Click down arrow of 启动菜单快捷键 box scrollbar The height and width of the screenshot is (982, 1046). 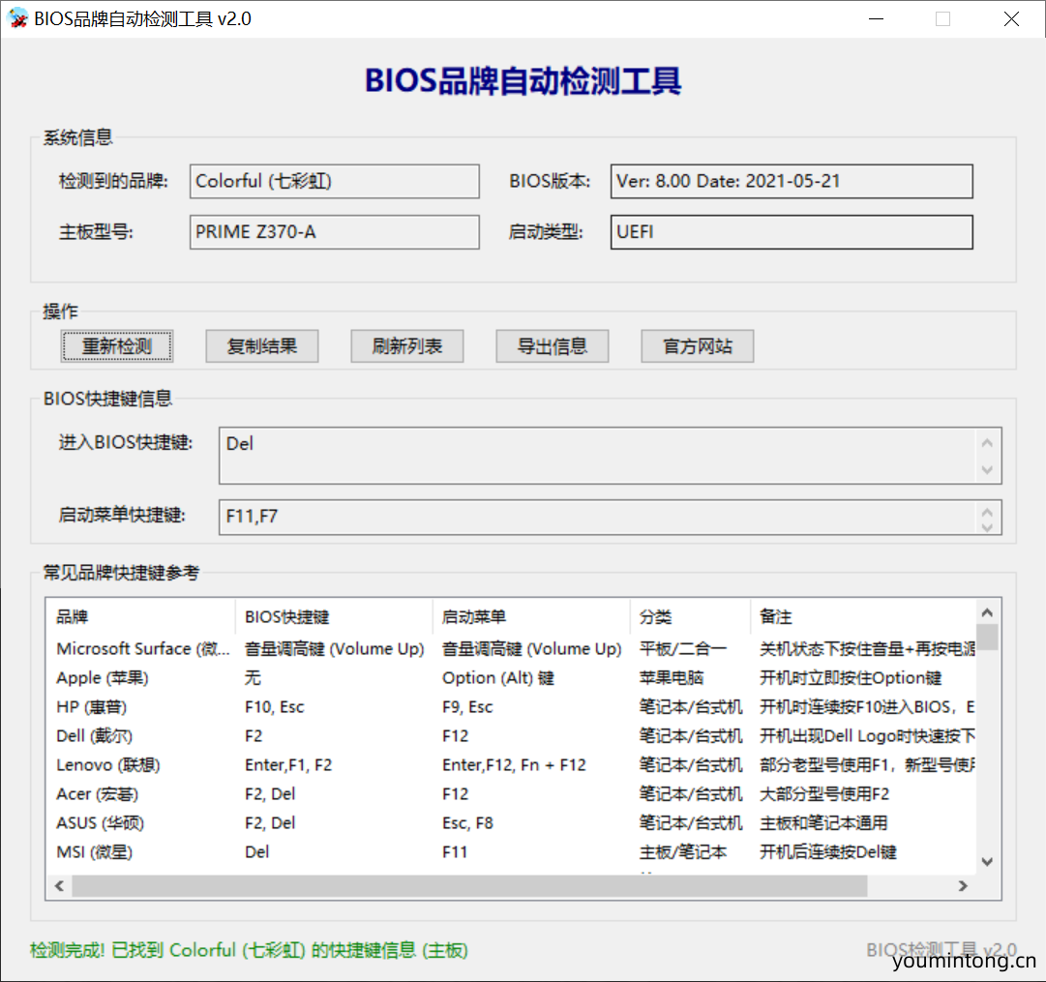988,526
